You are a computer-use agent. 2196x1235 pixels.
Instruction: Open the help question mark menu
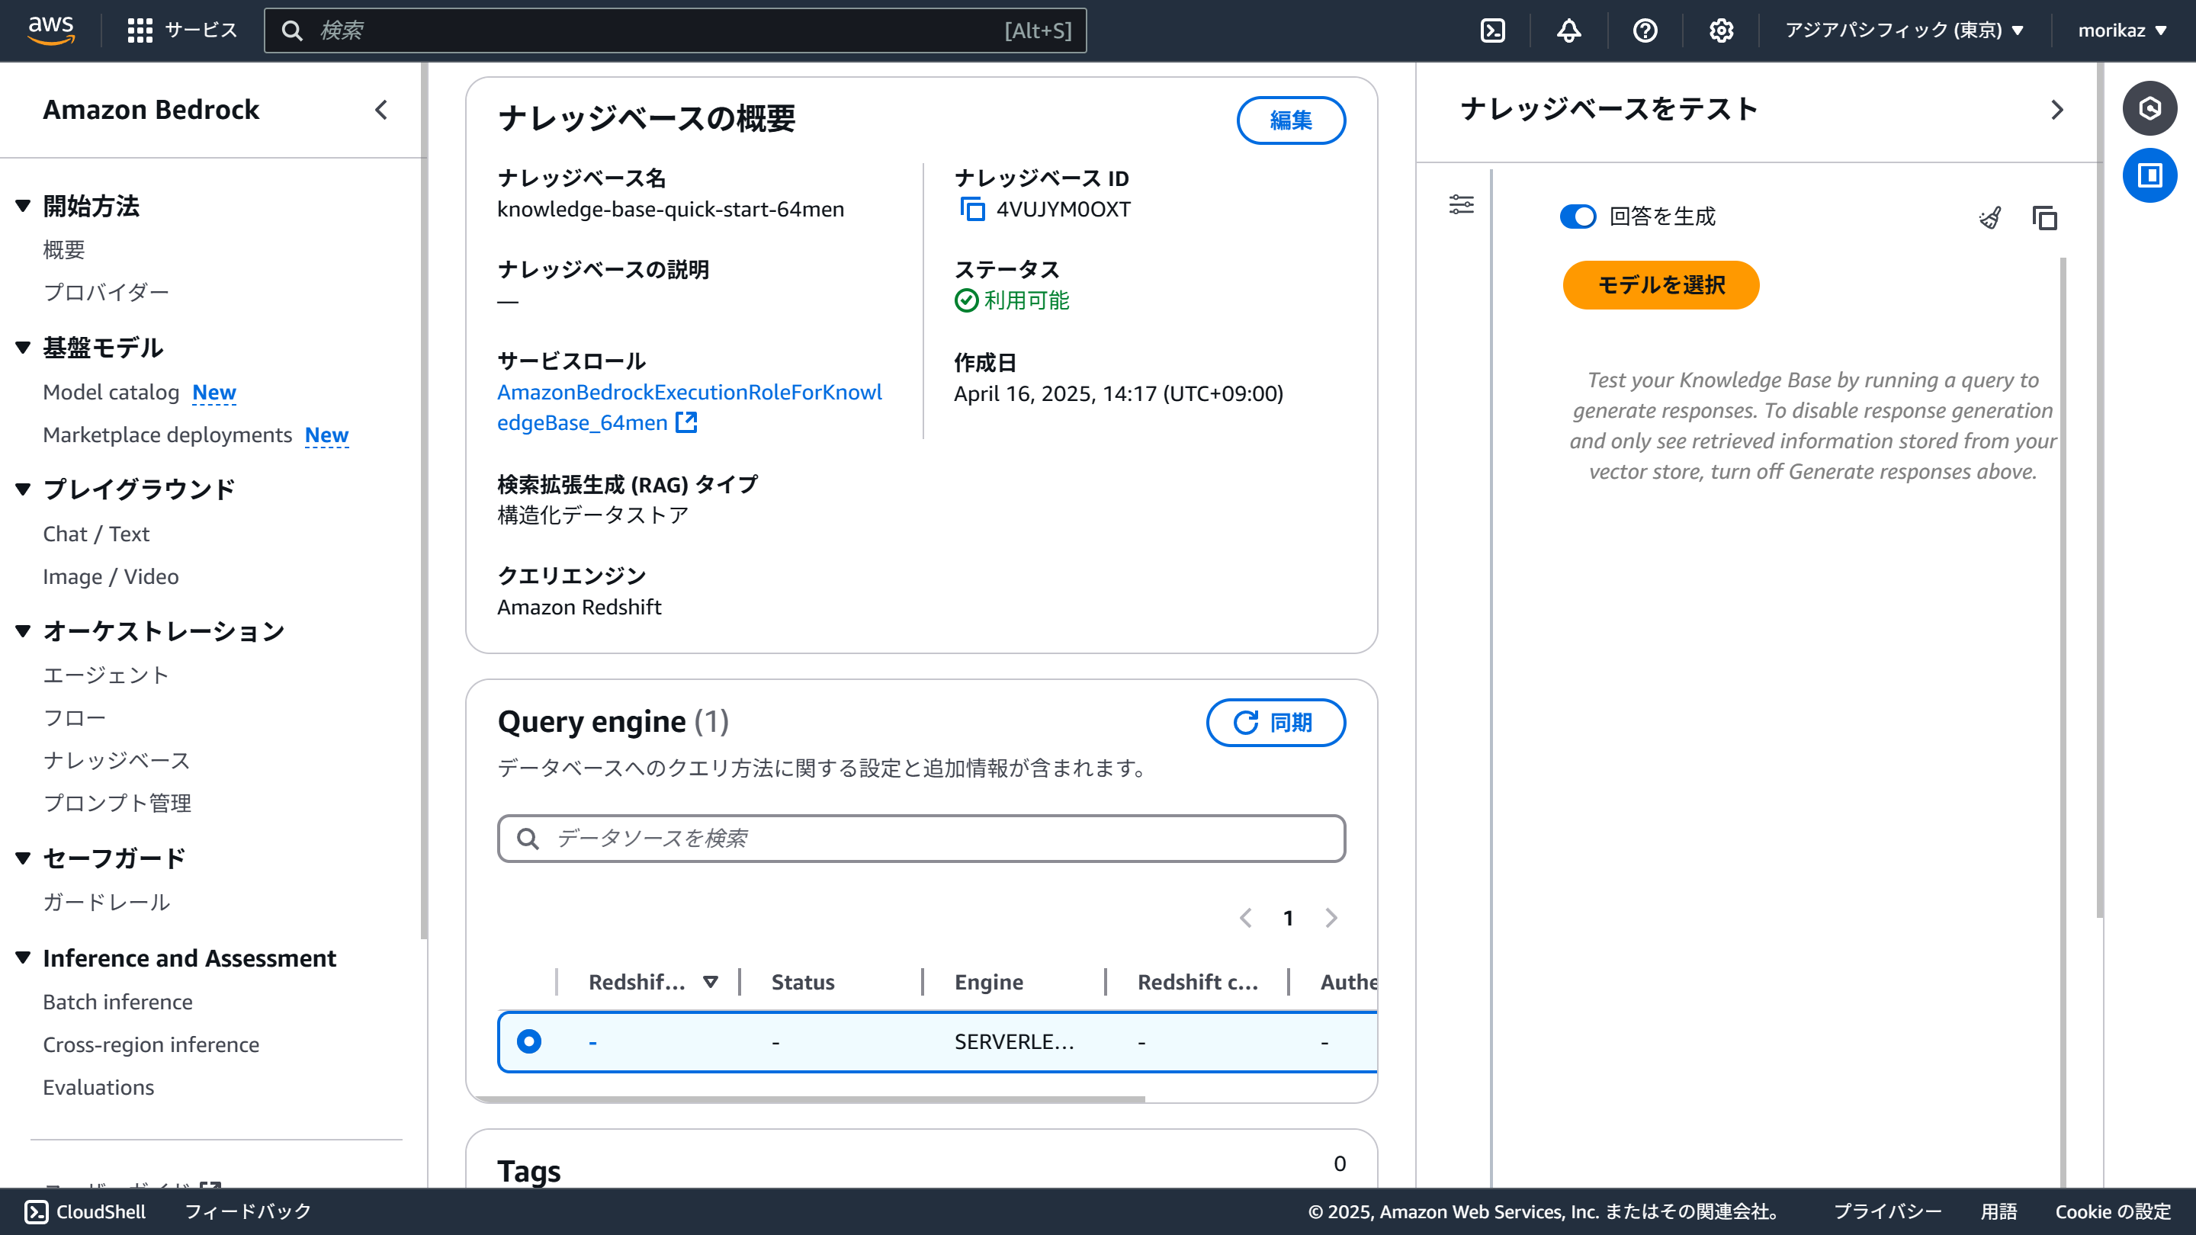1645,30
